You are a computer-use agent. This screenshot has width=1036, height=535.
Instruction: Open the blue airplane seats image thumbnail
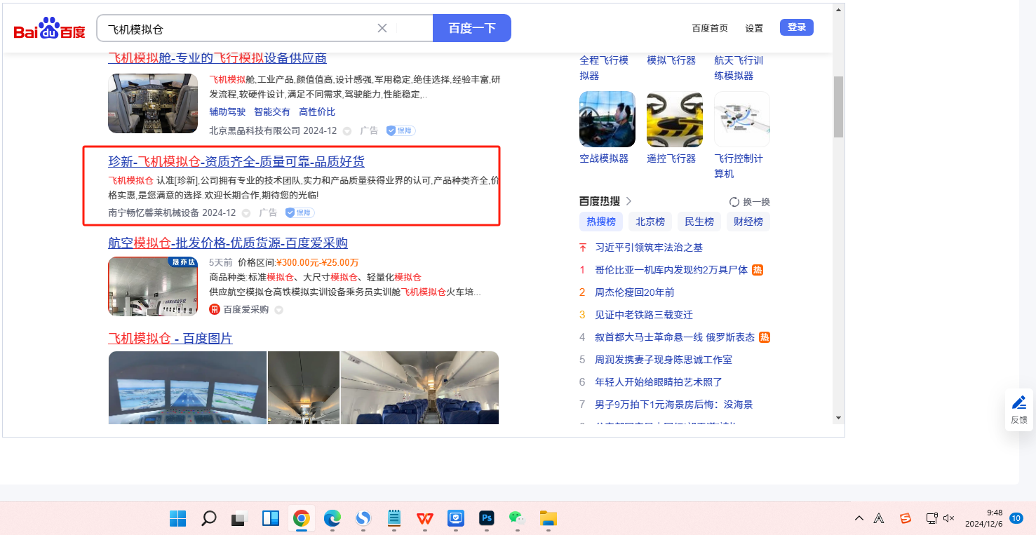(x=419, y=388)
